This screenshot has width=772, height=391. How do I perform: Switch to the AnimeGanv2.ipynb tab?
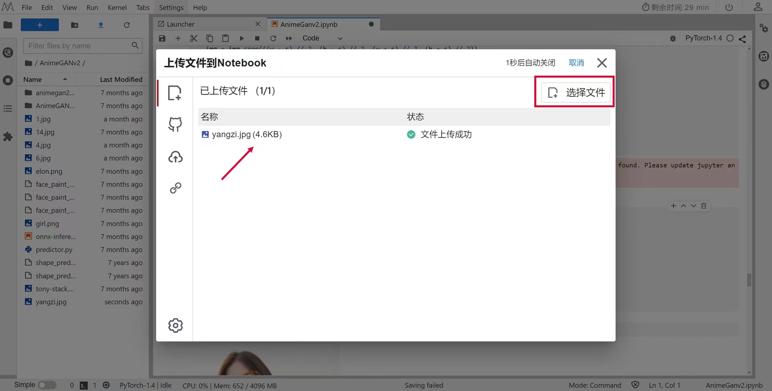(x=323, y=24)
